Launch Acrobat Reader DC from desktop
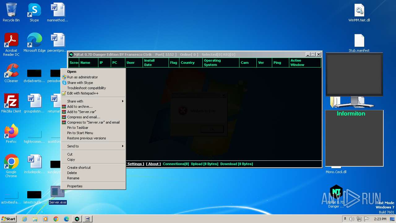396x223 pixels. [x=11, y=45]
